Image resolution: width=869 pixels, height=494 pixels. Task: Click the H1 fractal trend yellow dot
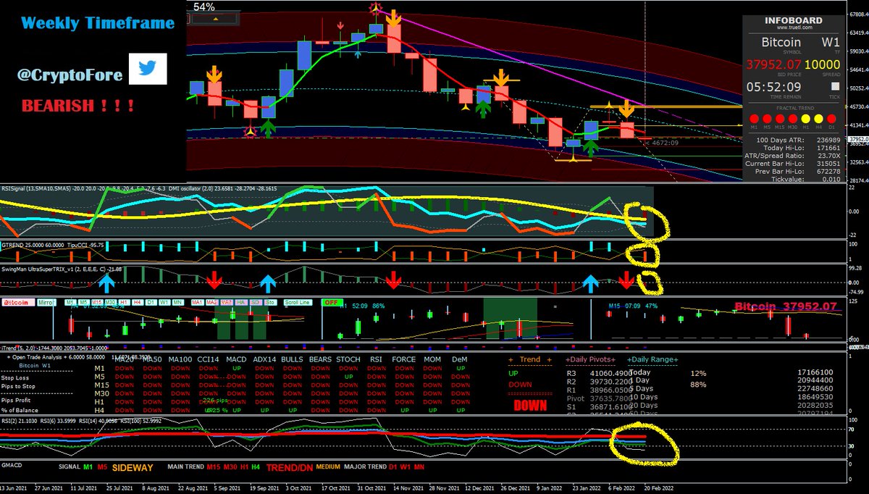click(x=805, y=119)
